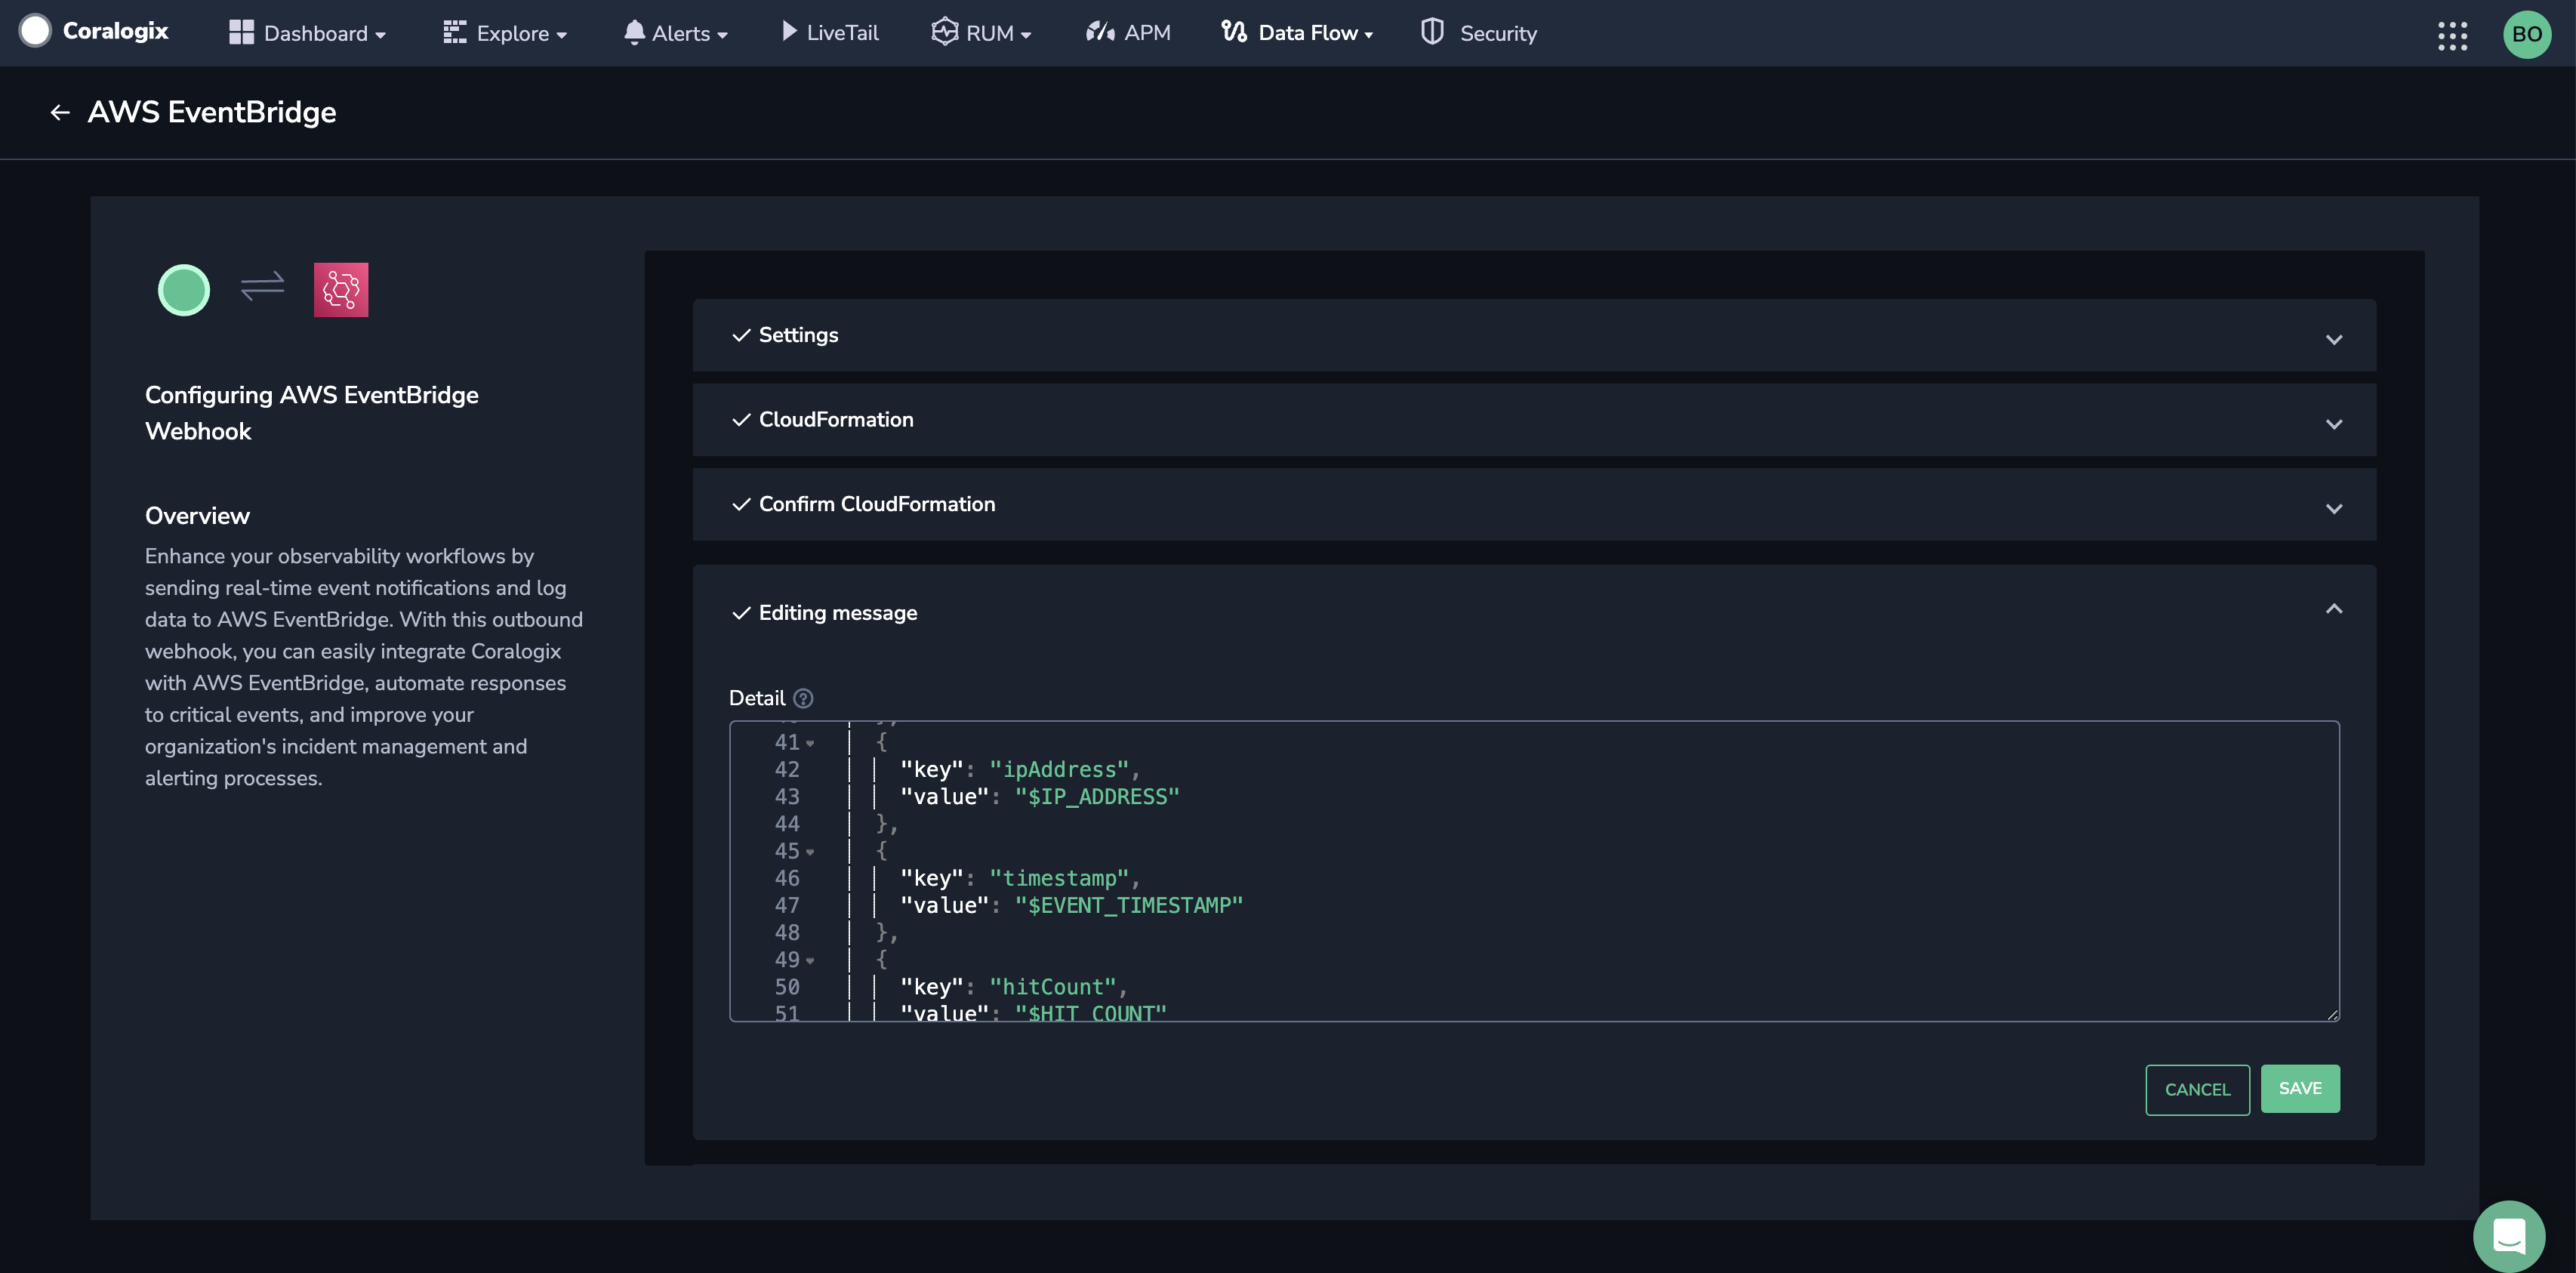
Task: Click the RUM icon
Action: 944,32
